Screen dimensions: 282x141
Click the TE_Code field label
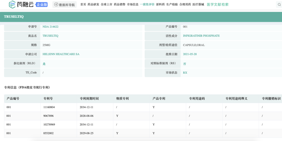tap(31, 73)
